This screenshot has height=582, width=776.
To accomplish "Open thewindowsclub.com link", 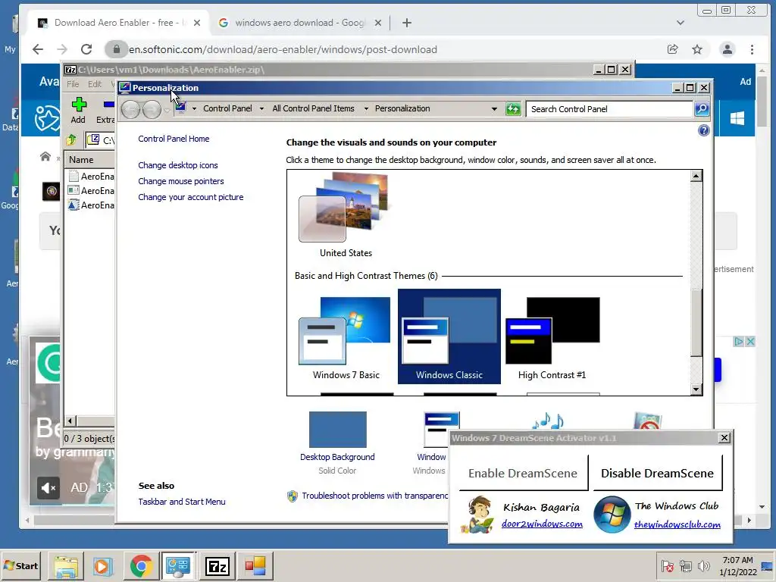I will point(677,524).
